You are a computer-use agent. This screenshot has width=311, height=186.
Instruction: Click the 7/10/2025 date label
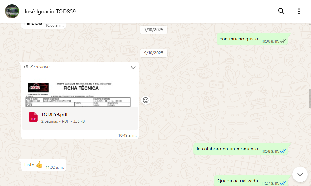[154, 30]
